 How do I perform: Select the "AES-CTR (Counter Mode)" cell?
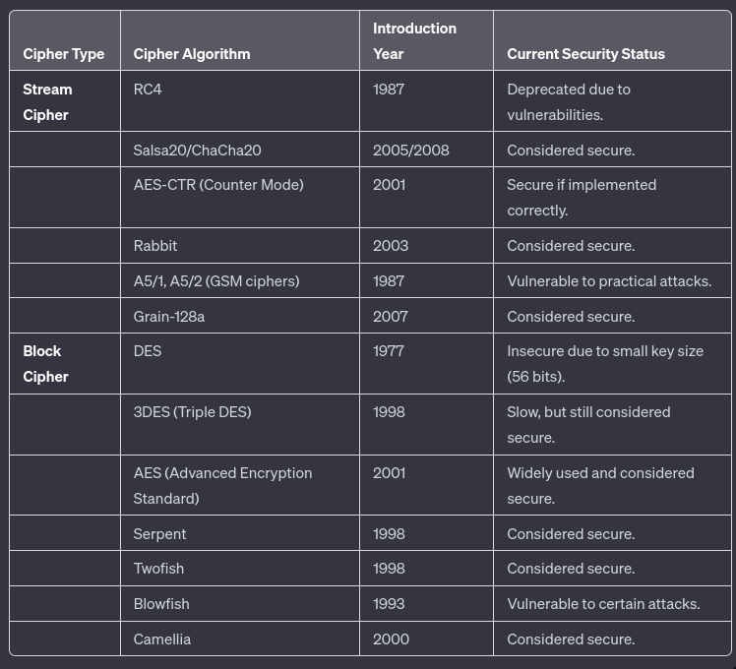click(218, 185)
